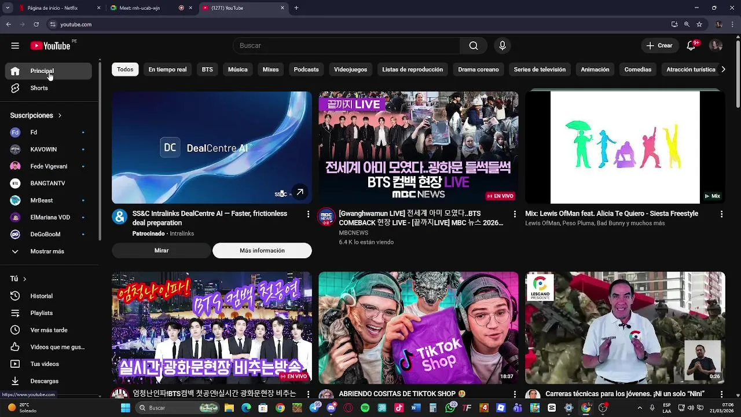The height and width of the screenshot is (417, 741).
Task: Switch to the Netflix browser tab
Action: pyautogui.click(x=58, y=8)
